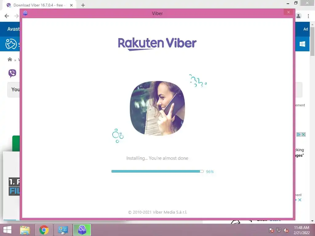Click the AdChoices icon on the ad
Viewport: 315px width, 236px height.
[x=299, y=135]
